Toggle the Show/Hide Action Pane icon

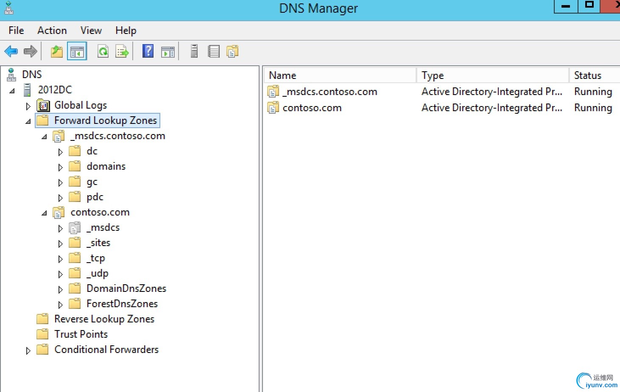click(x=168, y=52)
